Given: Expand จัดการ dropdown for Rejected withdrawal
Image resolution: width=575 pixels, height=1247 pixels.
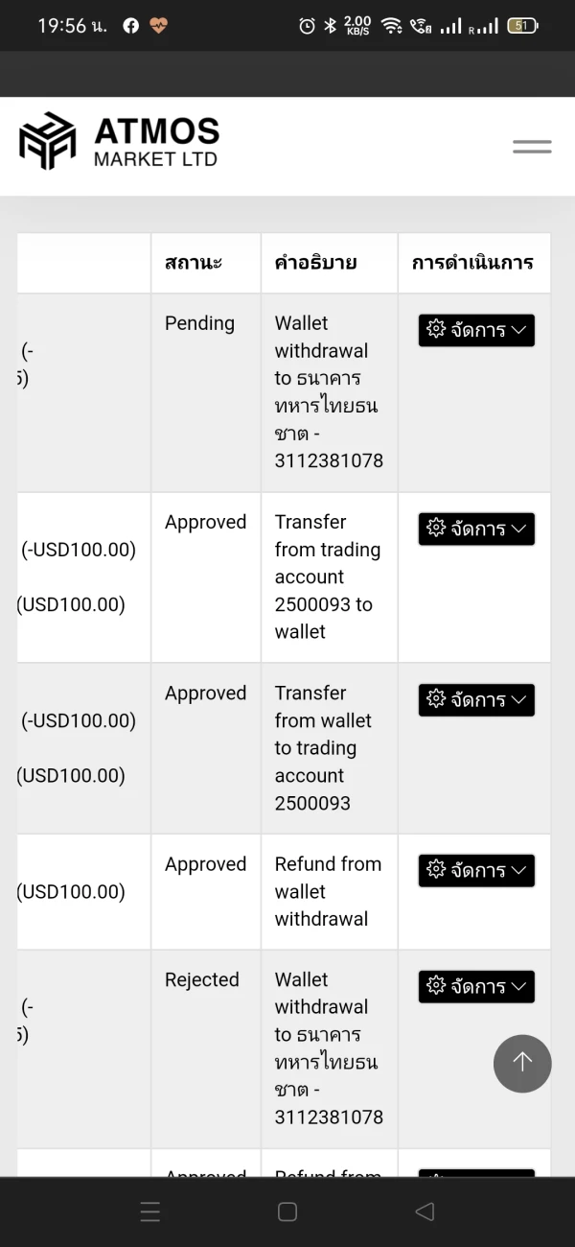Looking at the screenshot, I should (x=476, y=986).
